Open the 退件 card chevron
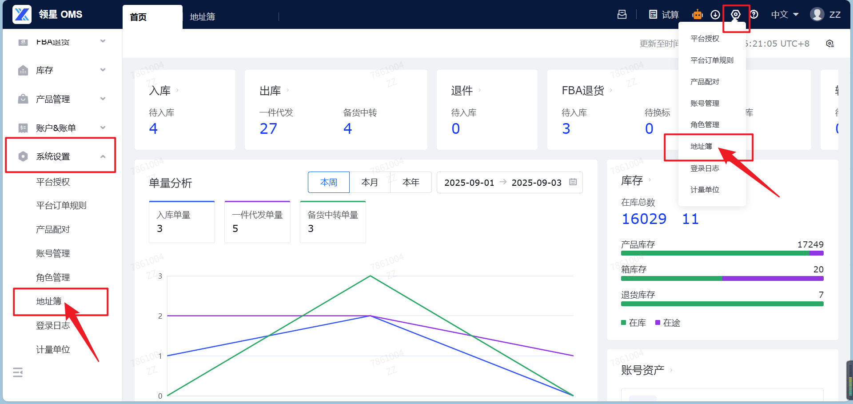 pyautogui.click(x=480, y=90)
